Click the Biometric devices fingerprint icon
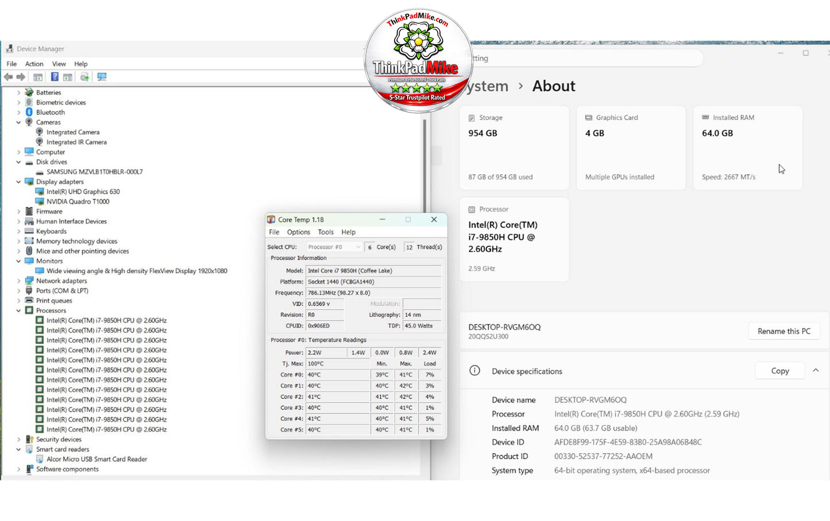The width and height of the screenshot is (830, 521). (x=29, y=102)
